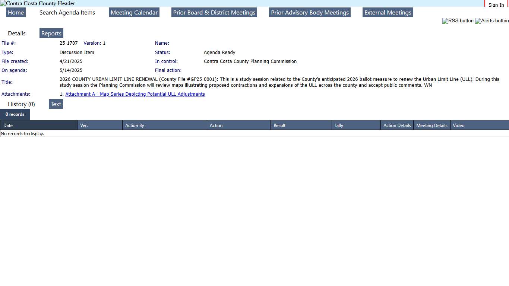Open Prior Advisory Body Meetings

pyautogui.click(x=310, y=13)
